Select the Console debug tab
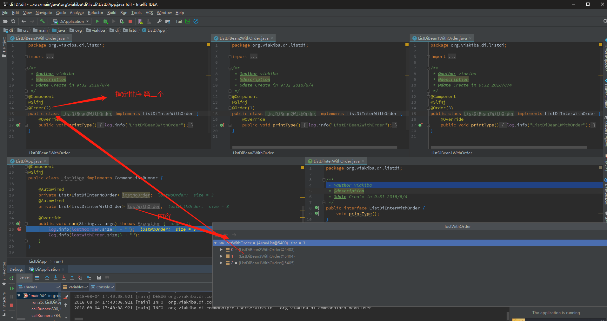Image resolution: width=607 pixels, height=321 pixels. (x=103, y=287)
